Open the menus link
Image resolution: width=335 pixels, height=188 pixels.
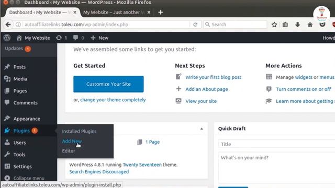click(327, 77)
